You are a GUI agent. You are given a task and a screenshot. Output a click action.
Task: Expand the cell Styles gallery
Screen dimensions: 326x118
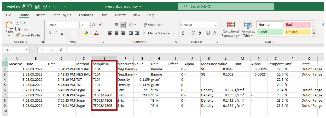314,34
